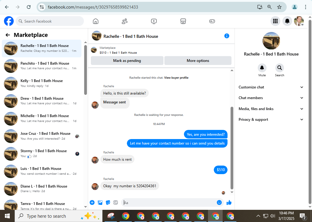
Task: Open Facebook notifications bell
Action: [287, 21]
